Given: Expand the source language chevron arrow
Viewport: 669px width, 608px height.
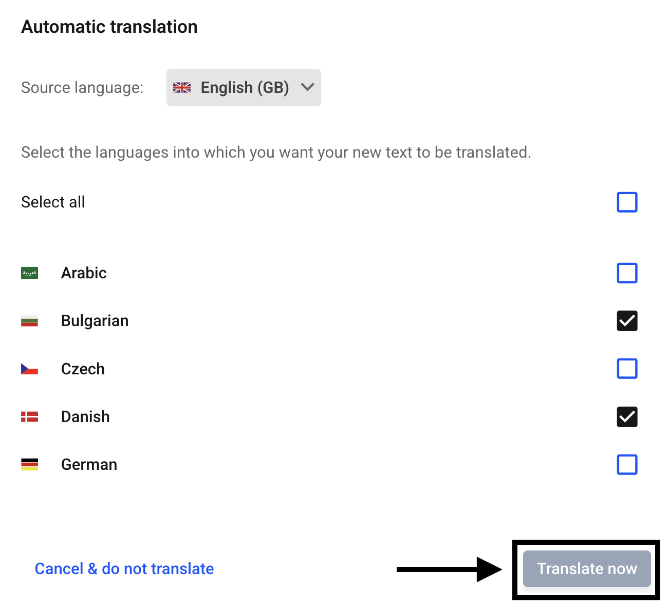Looking at the screenshot, I should point(307,87).
